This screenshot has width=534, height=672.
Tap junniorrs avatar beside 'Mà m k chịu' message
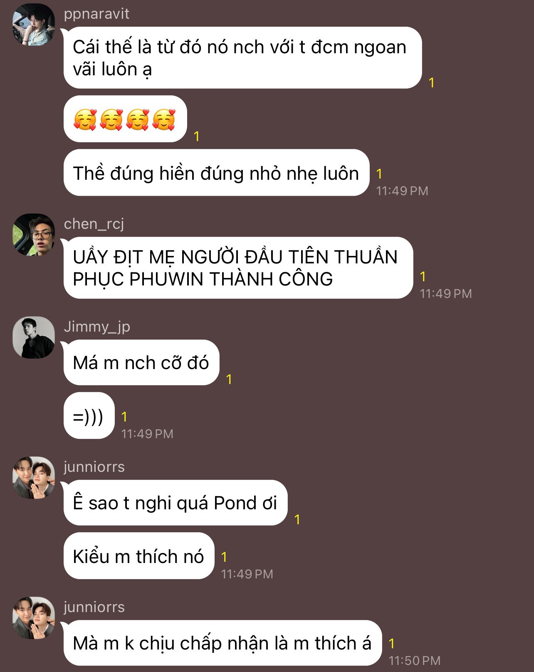(x=34, y=618)
